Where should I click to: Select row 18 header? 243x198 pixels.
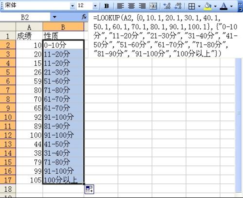click(8, 189)
